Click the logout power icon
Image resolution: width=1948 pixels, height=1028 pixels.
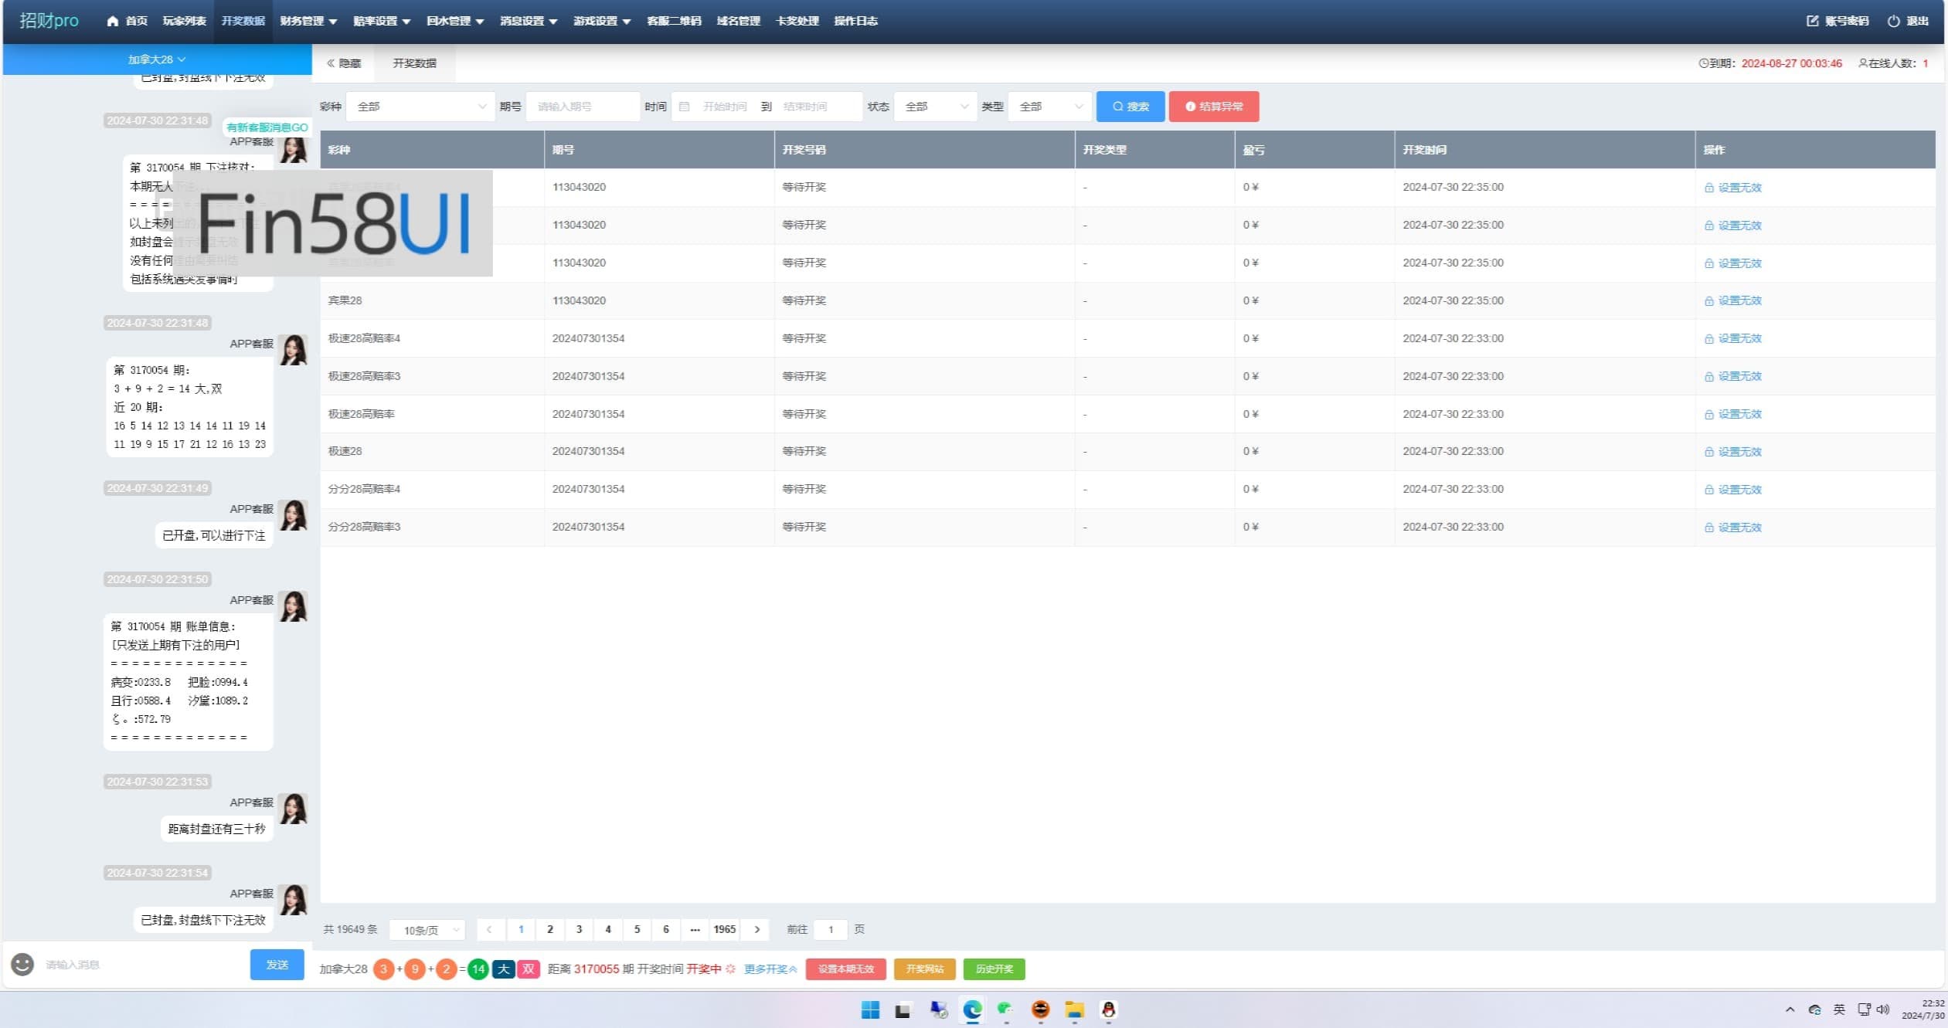click(x=1893, y=21)
